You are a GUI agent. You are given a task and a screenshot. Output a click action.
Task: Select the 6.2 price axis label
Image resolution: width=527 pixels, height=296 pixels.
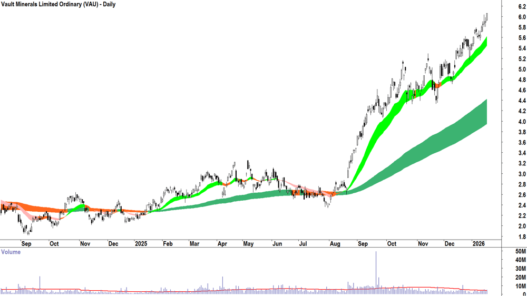click(x=522, y=6)
